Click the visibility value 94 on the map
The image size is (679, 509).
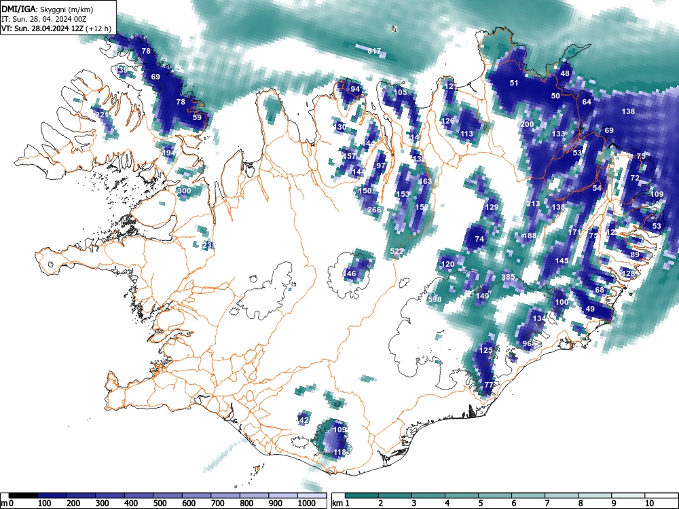(355, 89)
